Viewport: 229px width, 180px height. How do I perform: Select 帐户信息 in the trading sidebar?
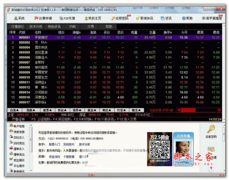[17, 126]
